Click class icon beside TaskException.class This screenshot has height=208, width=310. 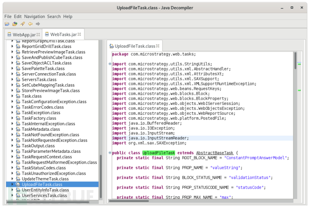tap(18, 113)
